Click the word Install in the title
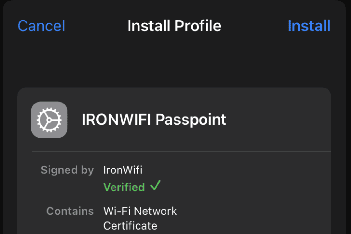351x234 pixels. [x=148, y=26]
